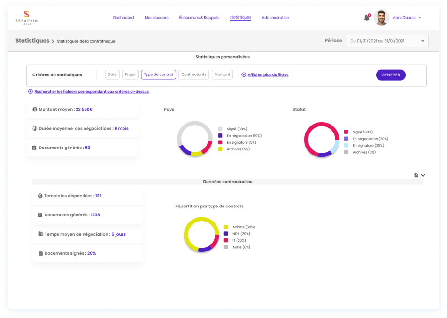Switch to the Dashboard tab

pyautogui.click(x=123, y=17)
